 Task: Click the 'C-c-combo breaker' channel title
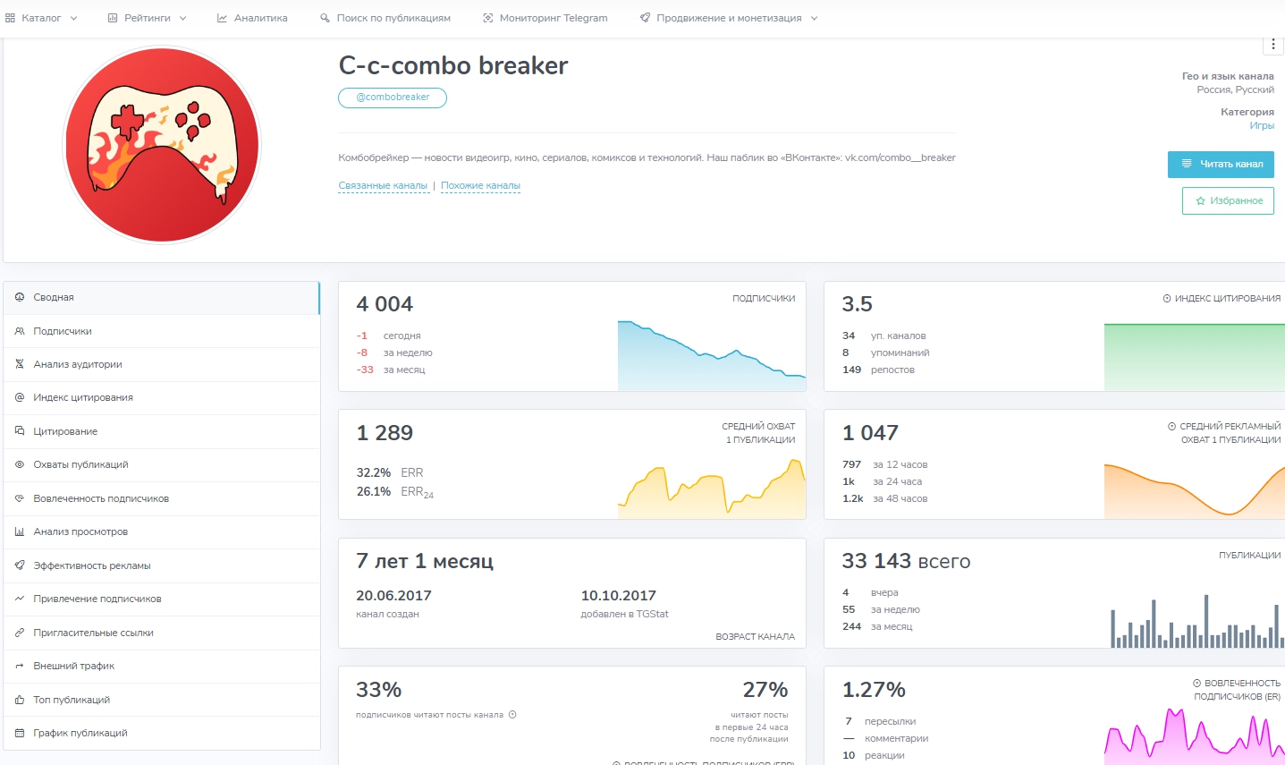(x=453, y=66)
